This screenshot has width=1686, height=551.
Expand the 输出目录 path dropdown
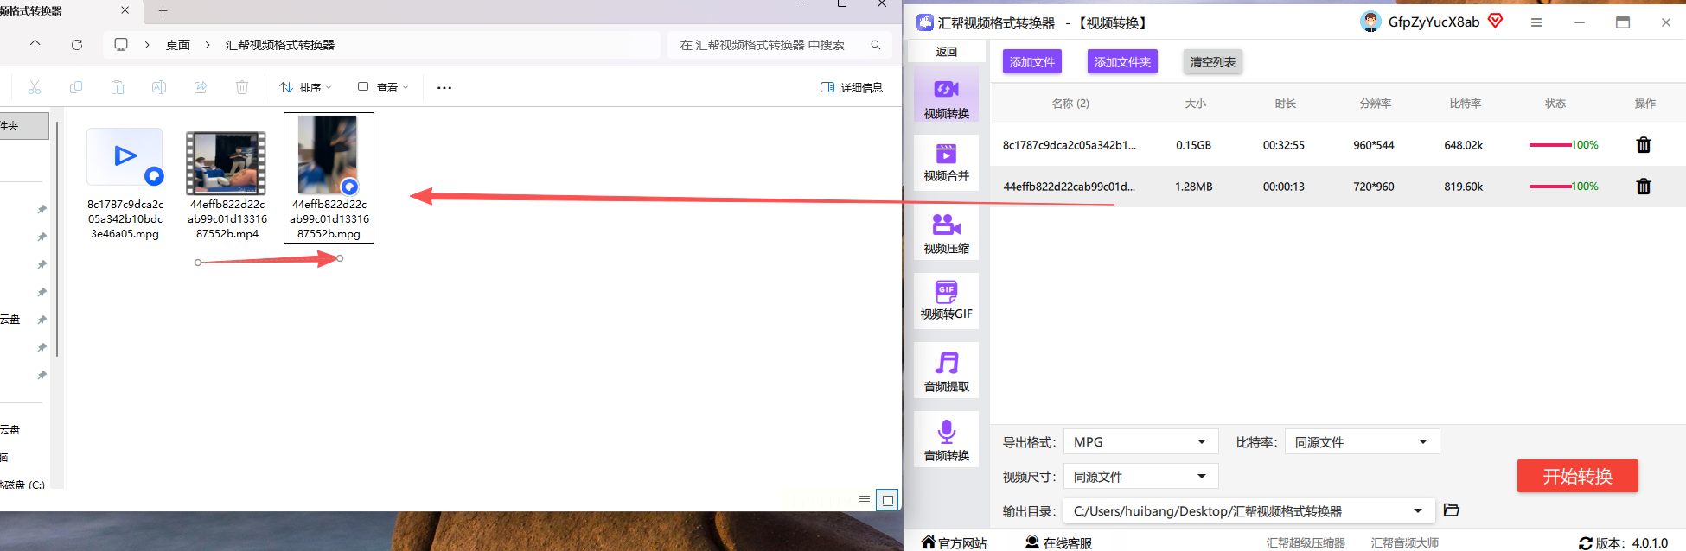[1418, 510]
